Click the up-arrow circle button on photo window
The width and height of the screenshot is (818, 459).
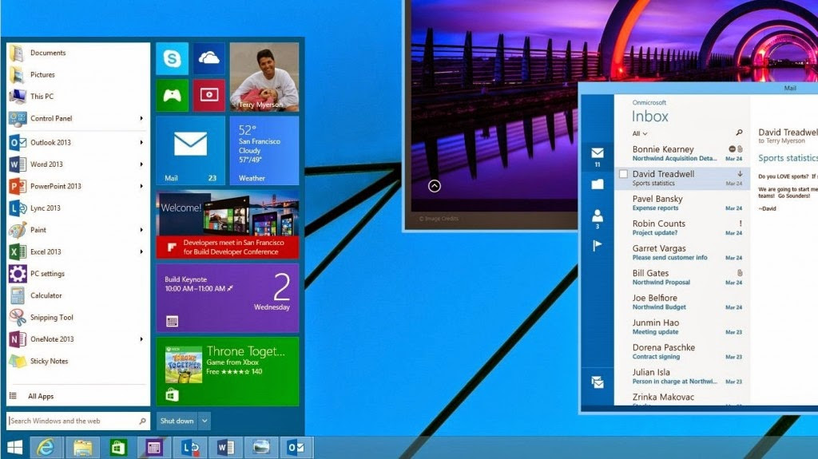pos(435,186)
